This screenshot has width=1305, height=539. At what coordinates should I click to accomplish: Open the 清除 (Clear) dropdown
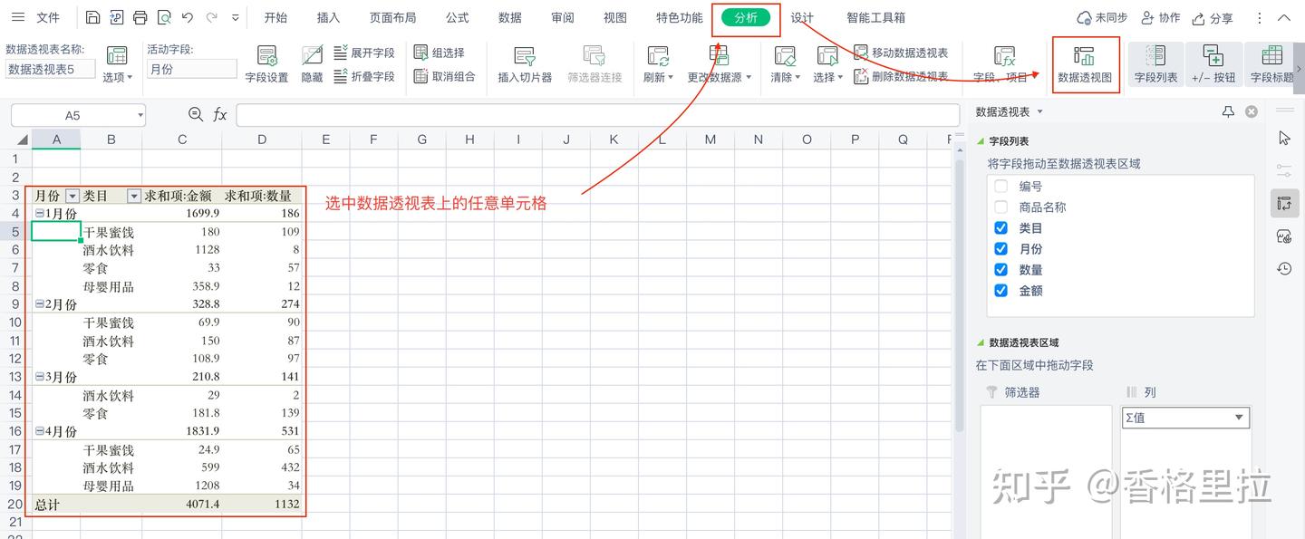(x=786, y=77)
